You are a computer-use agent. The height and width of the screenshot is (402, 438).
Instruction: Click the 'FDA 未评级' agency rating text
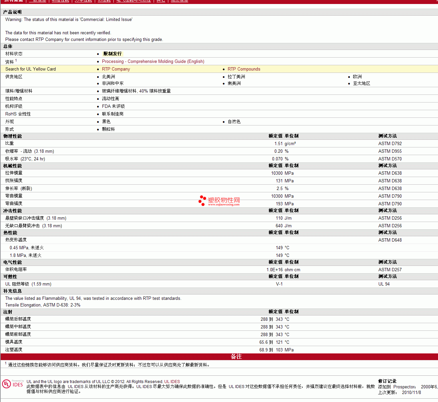pyautogui.click(x=113, y=106)
